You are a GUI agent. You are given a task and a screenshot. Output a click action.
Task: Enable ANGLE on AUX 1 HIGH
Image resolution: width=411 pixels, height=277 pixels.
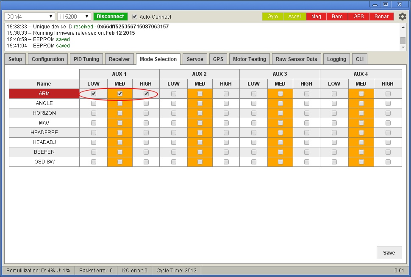(x=146, y=103)
